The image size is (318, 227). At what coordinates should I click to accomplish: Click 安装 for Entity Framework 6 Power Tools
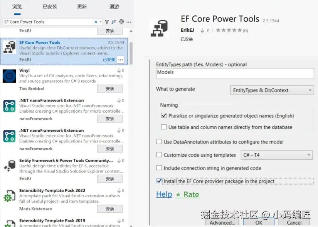(110, 179)
